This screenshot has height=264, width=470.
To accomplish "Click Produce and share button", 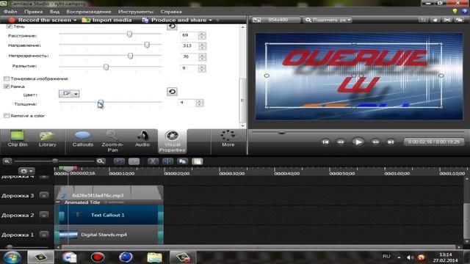I will pyautogui.click(x=175, y=20).
